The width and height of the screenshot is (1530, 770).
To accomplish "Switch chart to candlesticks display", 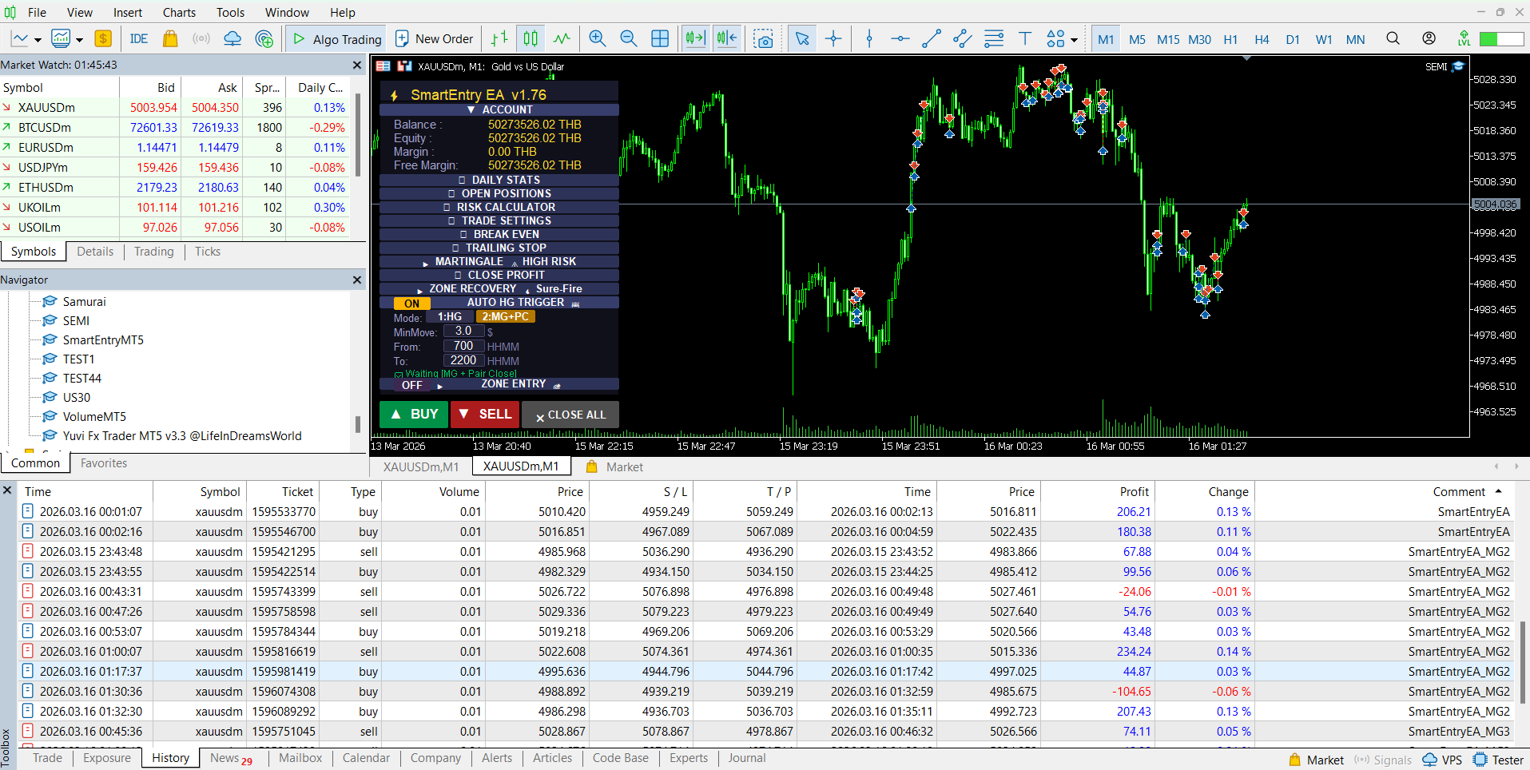I will tap(531, 39).
